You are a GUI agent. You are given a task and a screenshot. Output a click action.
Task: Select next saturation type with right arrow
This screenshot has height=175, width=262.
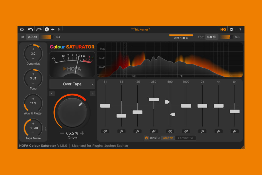tap(92, 94)
